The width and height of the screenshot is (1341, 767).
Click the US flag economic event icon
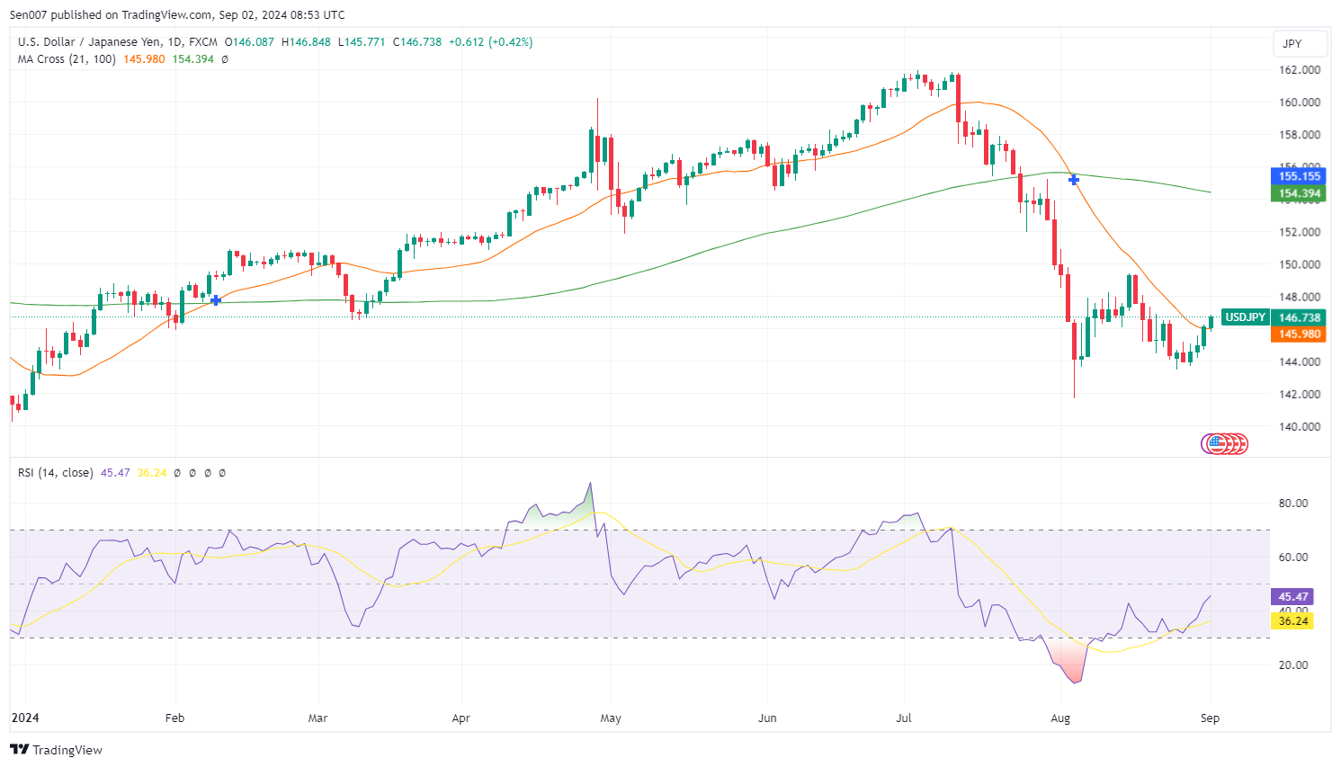[x=1215, y=443]
